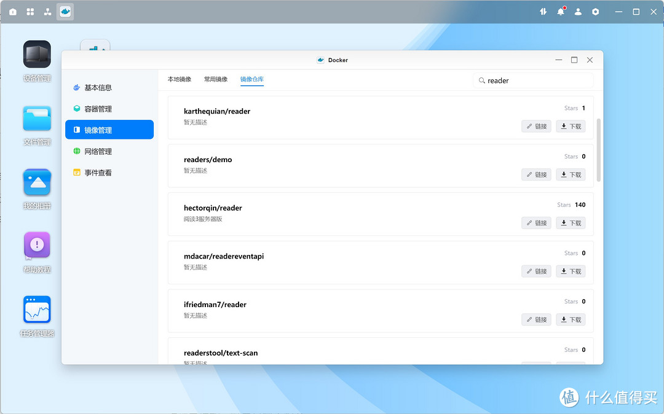
Task: Click the mdacar/readereventapi title
Action: 224,256
